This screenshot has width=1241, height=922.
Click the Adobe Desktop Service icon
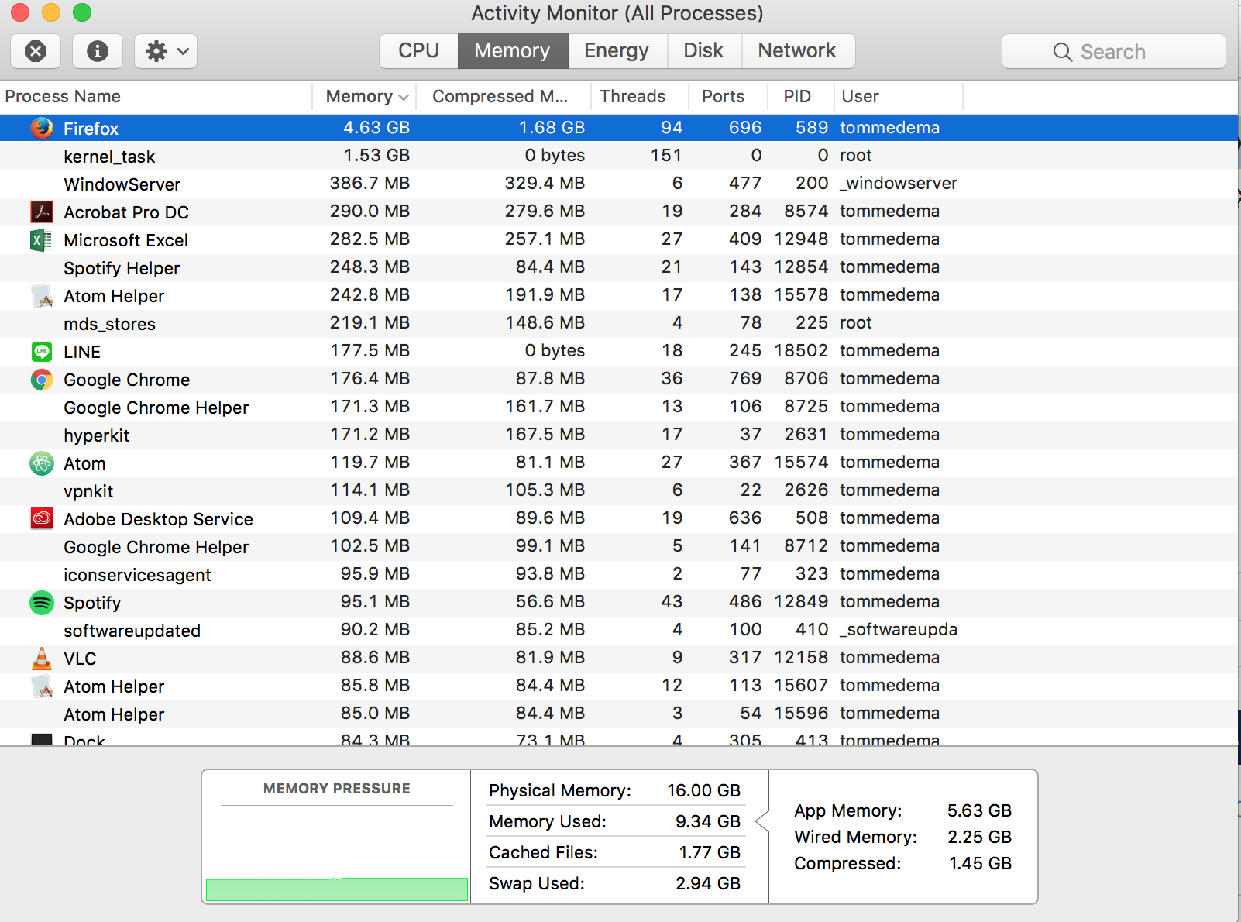click(42, 518)
